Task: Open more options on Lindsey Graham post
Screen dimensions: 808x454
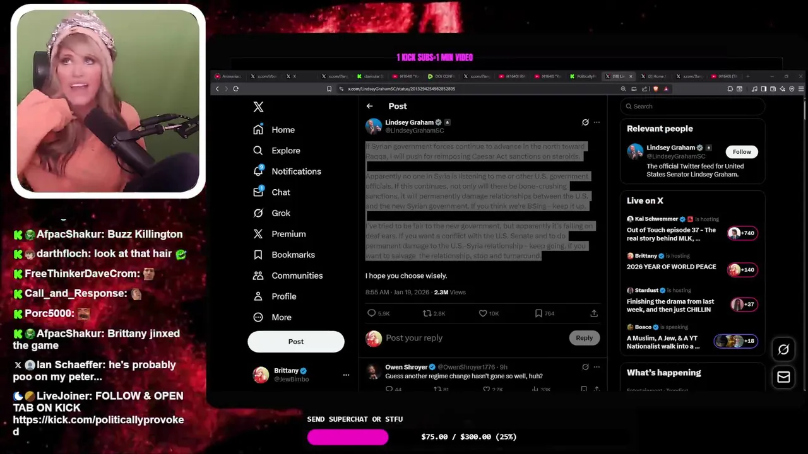Action: (x=597, y=122)
